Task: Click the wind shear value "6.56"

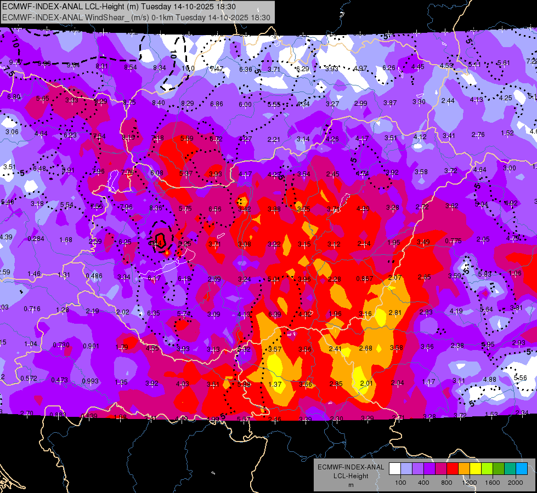Action: click(215, 209)
